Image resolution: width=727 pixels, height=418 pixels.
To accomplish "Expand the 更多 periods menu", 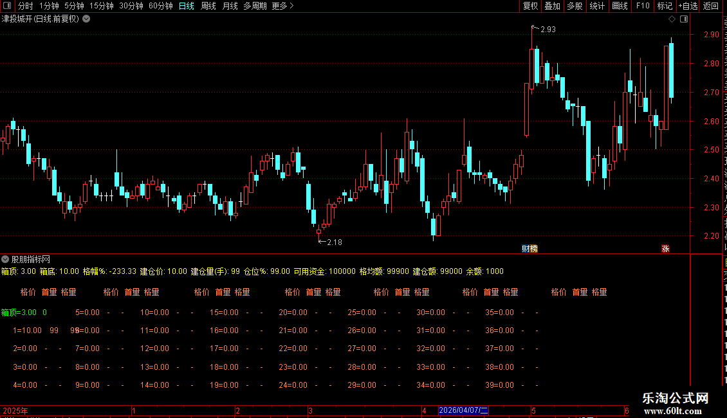I will click(283, 6).
